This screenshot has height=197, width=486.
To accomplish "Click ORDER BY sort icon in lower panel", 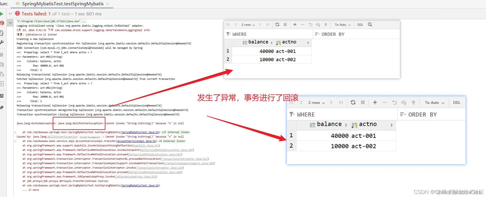I will 403,114.
